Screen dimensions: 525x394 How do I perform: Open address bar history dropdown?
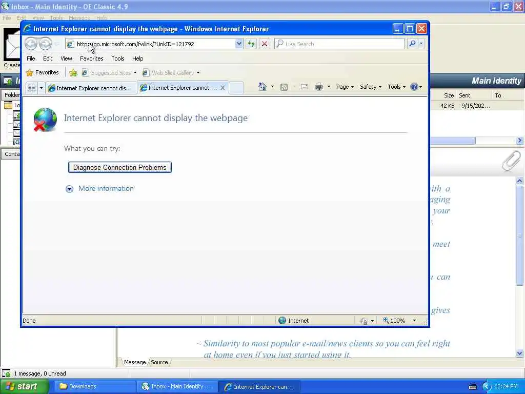click(x=239, y=44)
